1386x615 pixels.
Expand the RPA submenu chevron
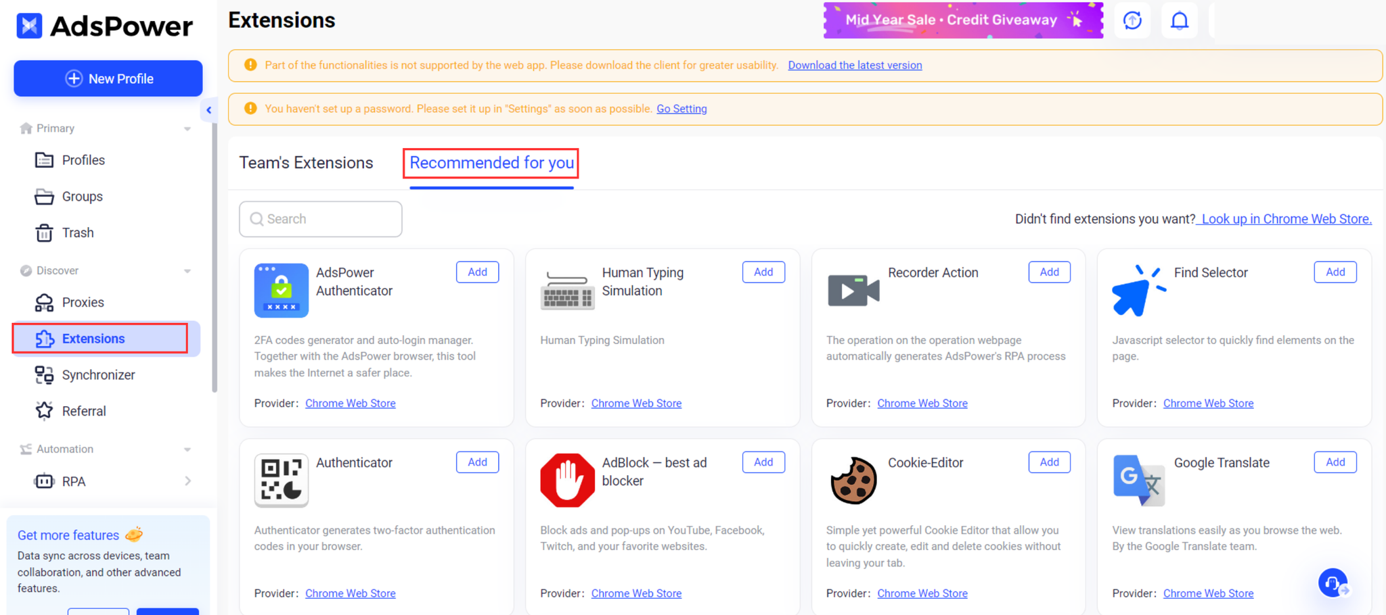(187, 481)
